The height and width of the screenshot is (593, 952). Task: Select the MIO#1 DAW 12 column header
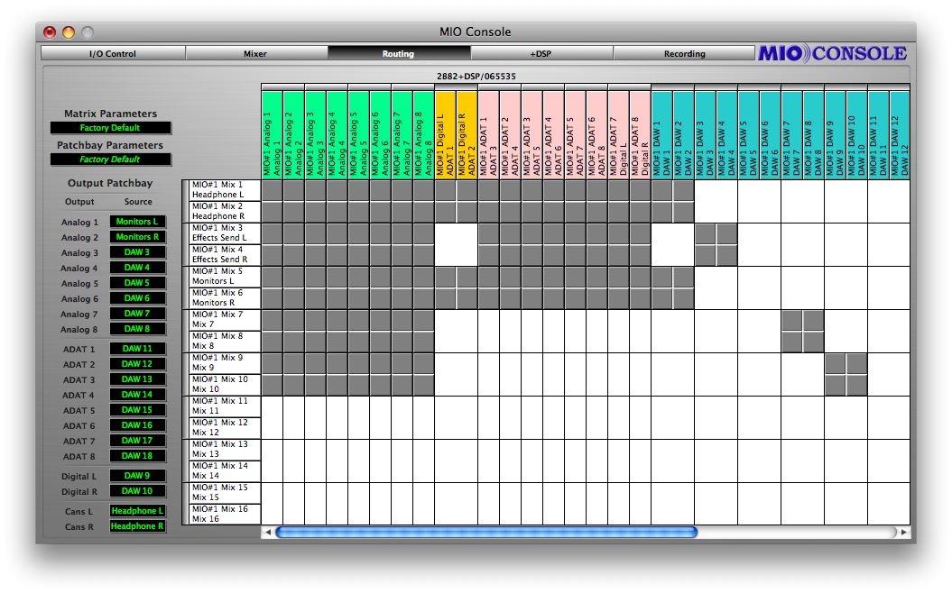tap(900, 134)
